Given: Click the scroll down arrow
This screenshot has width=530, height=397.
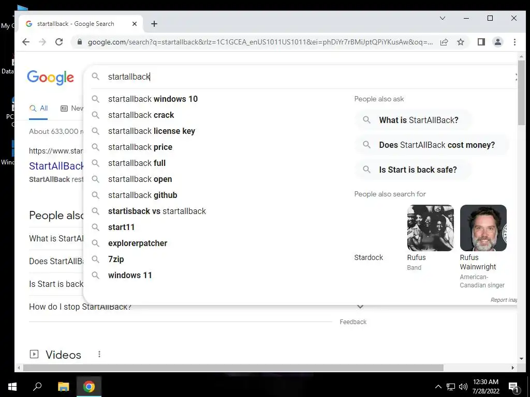Looking at the screenshot, I should click(x=521, y=359).
